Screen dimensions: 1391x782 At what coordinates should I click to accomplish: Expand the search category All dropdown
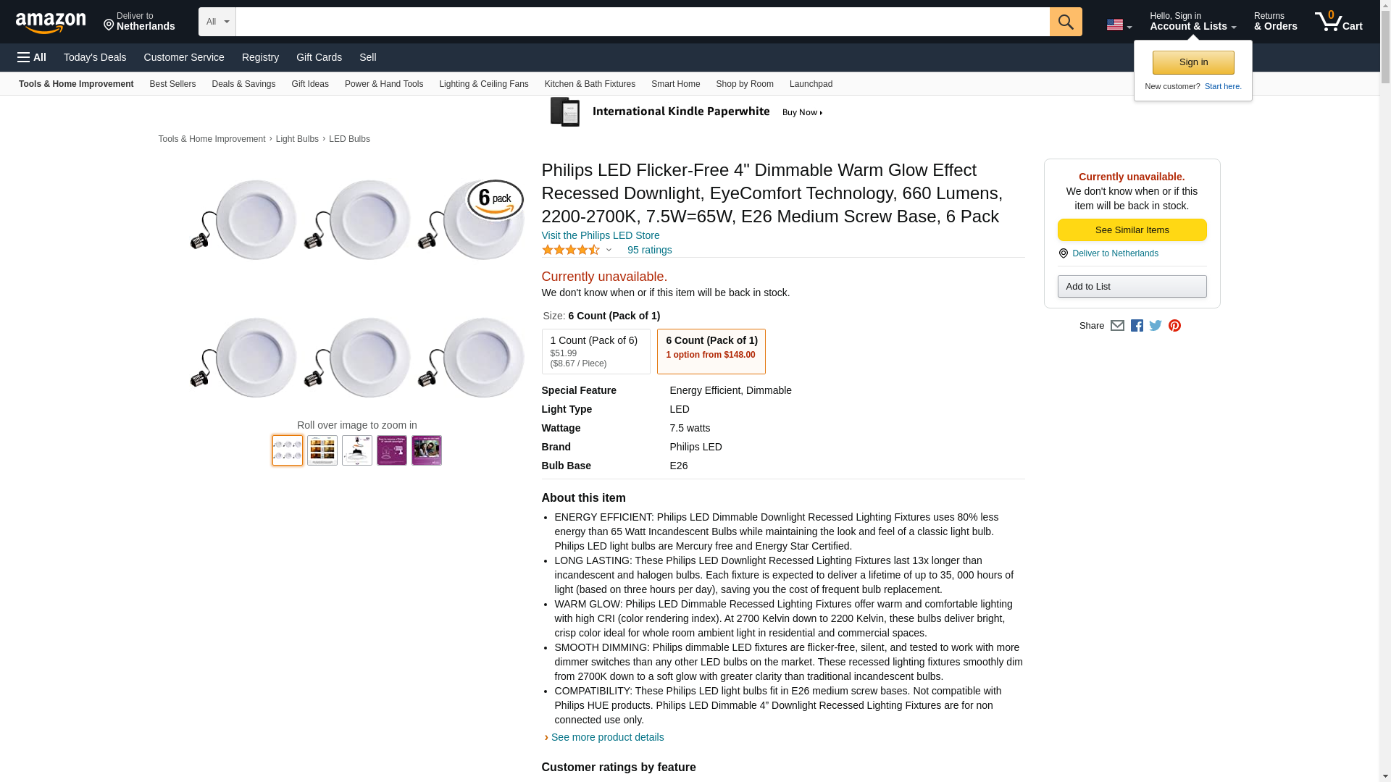click(x=217, y=22)
